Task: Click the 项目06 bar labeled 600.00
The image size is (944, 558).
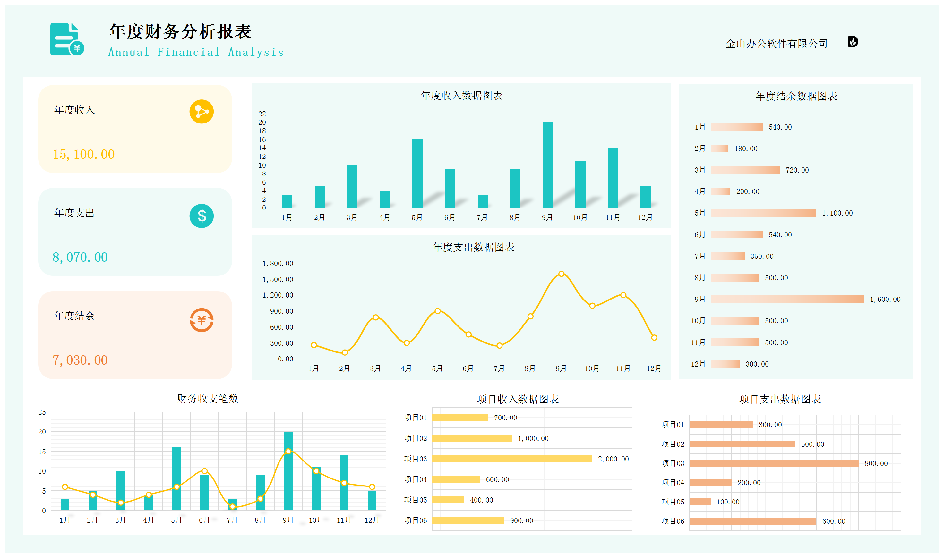Action: pos(752,521)
